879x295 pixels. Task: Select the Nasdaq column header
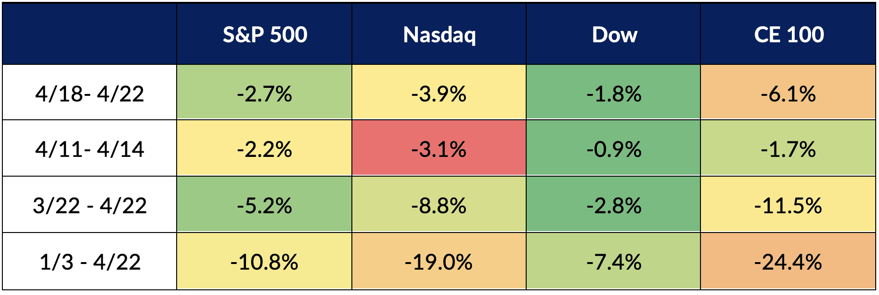[x=439, y=35]
